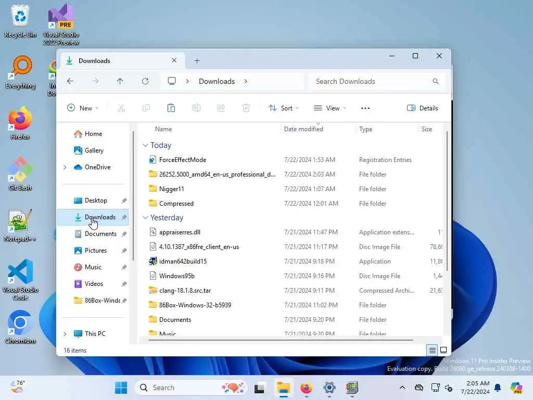533x400 pixels.
Task: Expand This PC in navigation pane
Action: click(65, 334)
